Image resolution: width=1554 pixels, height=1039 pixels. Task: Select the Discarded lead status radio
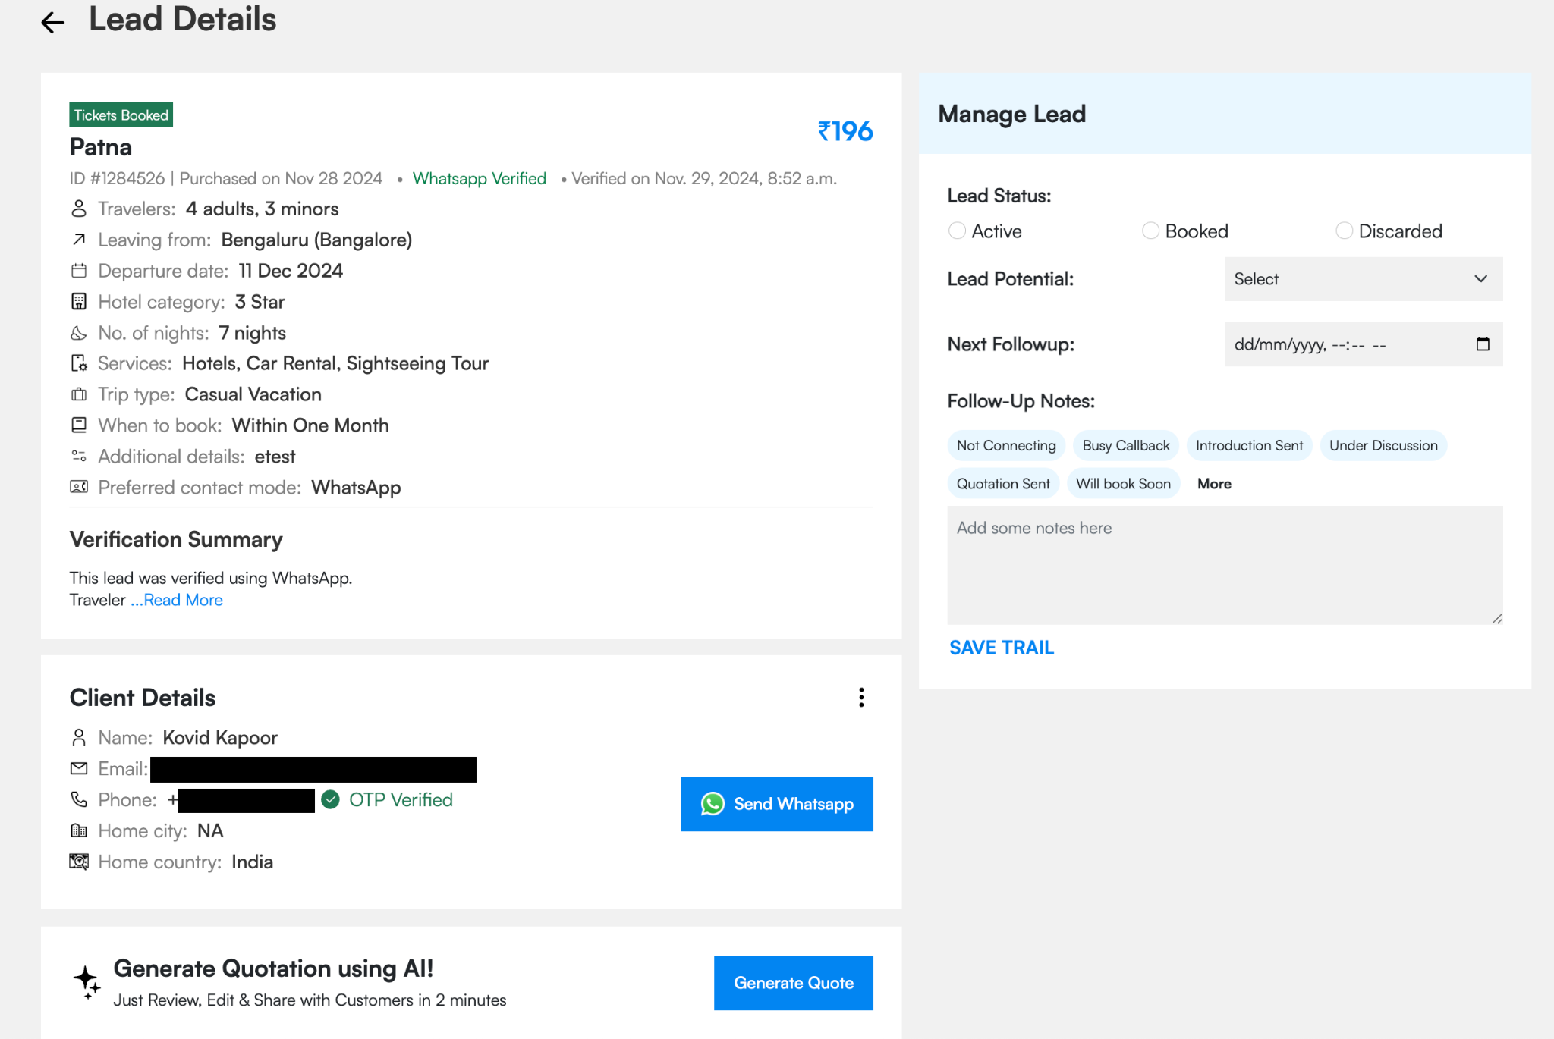[1345, 231]
